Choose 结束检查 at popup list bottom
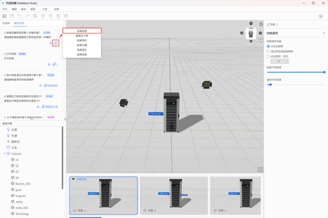The height and width of the screenshot is (218, 328). click(x=82, y=54)
